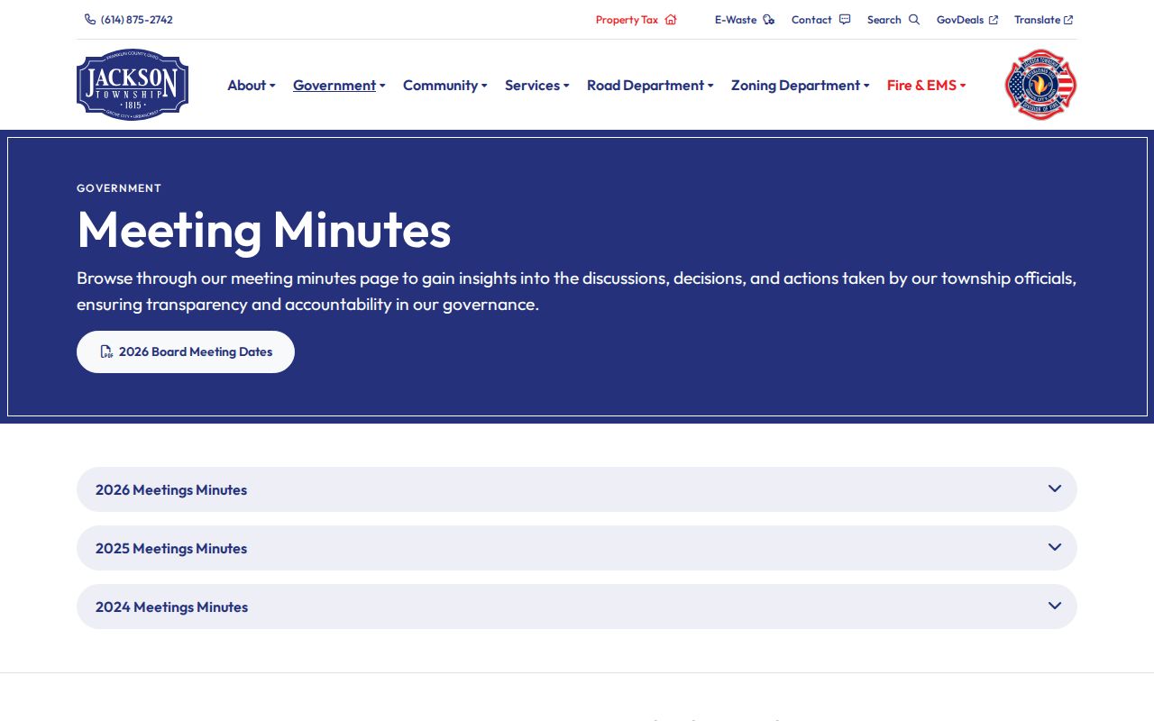The width and height of the screenshot is (1154, 721).
Task: Click the house icon next to Property Tax
Action: tap(671, 19)
